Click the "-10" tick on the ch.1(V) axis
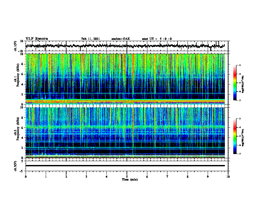257x198 pixels. [x=21, y=51]
